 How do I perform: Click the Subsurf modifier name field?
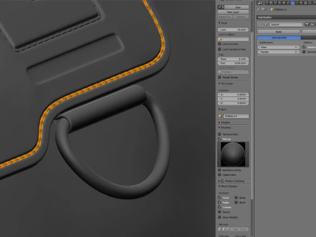point(286,24)
